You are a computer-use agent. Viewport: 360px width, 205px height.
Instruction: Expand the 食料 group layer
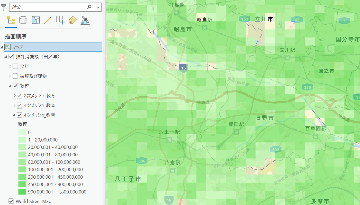(x=11, y=66)
